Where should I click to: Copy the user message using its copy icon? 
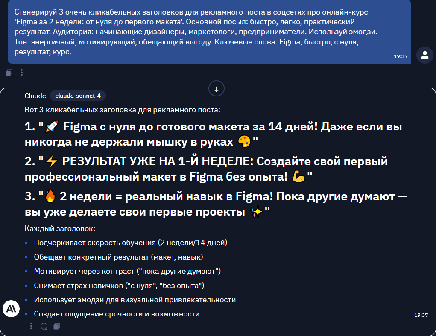tap(9, 73)
